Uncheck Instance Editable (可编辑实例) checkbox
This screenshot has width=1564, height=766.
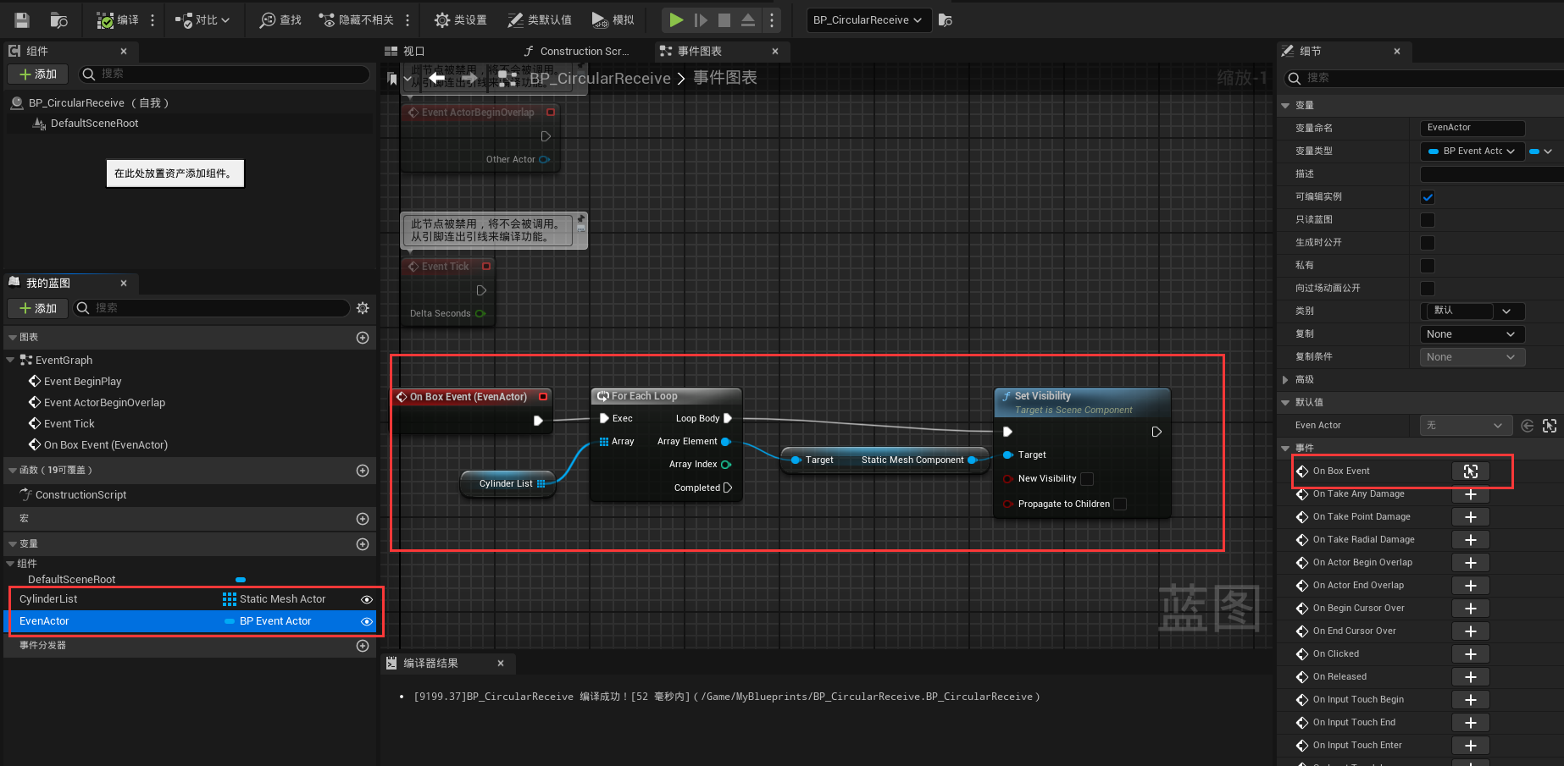[x=1428, y=197]
